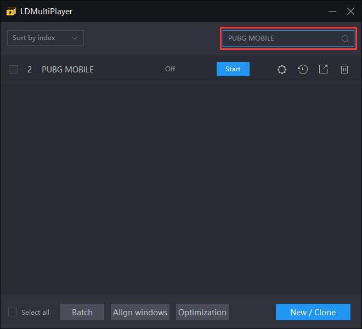
Task: Click the Off status text
Action: pyautogui.click(x=170, y=69)
